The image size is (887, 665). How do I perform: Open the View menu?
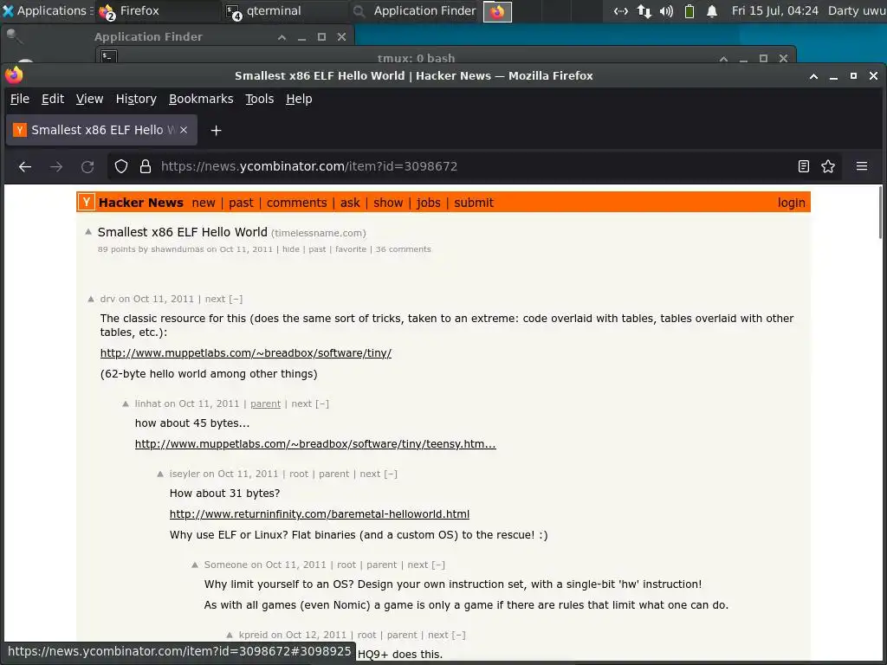pyautogui.click(x=89, y=99)
